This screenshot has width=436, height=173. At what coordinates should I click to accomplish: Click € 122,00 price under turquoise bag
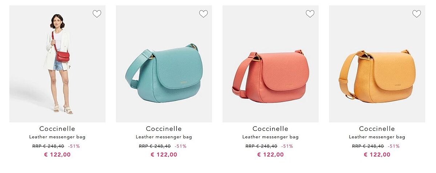coord(164,154)
